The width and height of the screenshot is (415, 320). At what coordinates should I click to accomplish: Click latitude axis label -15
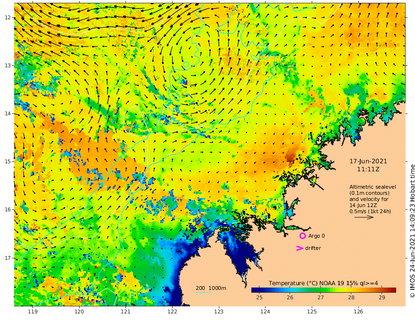coord(8,161)
